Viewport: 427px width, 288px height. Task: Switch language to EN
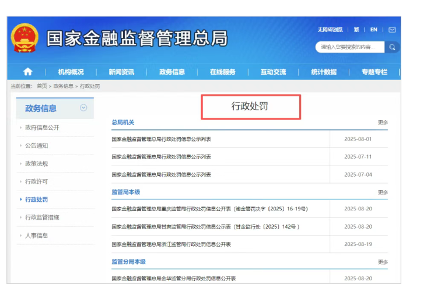pyautogui.click(x=373, y=29)
